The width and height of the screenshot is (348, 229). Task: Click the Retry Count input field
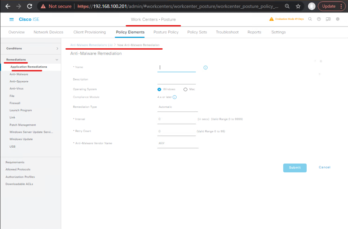[177, 132]
